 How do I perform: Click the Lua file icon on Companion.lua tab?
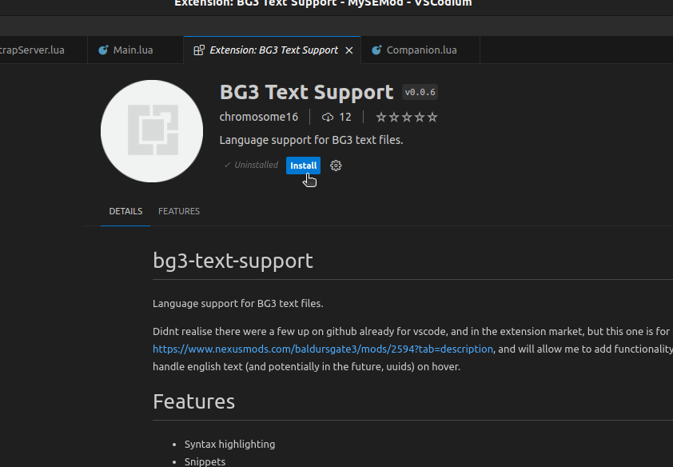point(376,50)
